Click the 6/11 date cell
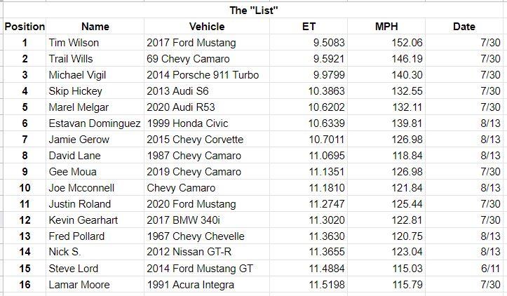The width and height of the screenshot is (507, 296). pyautogui.click(x=464, y=268)
